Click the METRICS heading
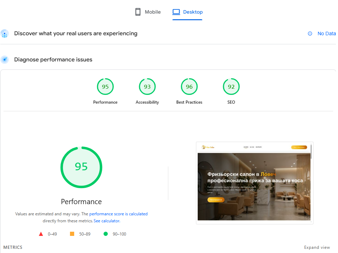The width and height of the screenshot is (338, 253). click(13, 247)
